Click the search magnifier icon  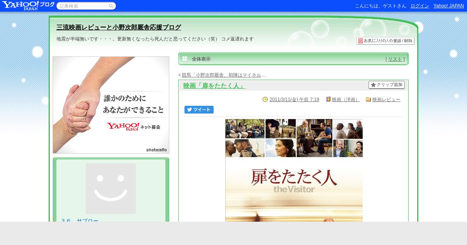[111, 6]
